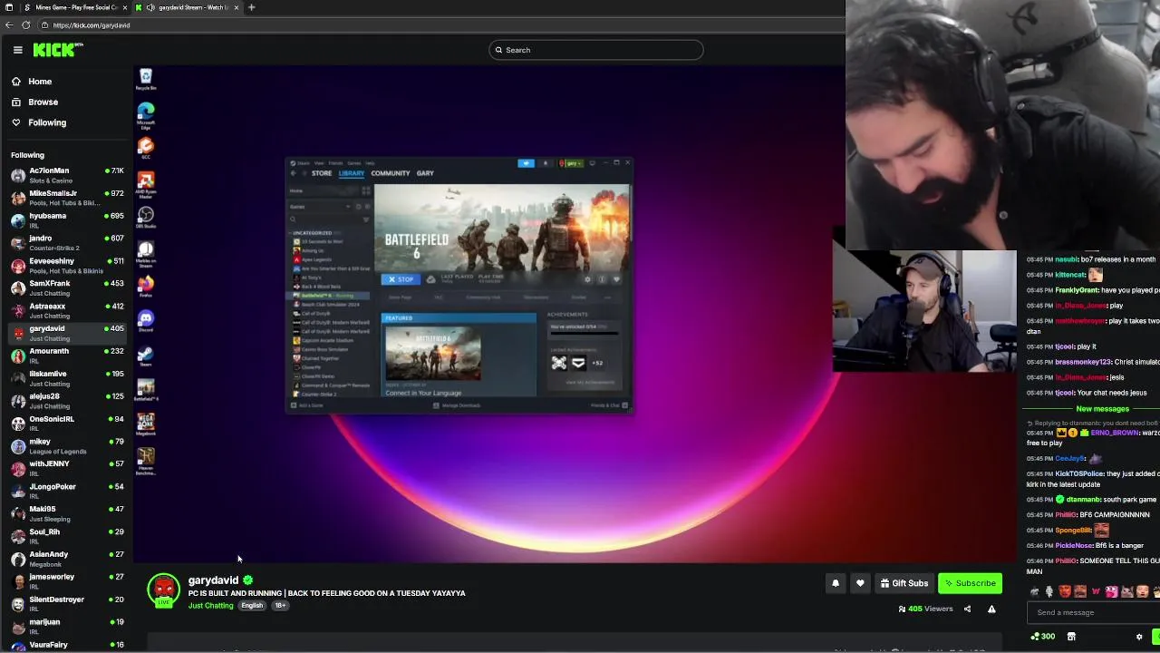Open browser tab actions menu icon

[x=9, y=7]
